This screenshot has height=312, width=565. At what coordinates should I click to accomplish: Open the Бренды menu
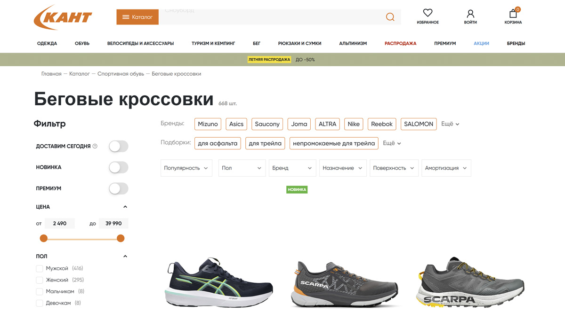(x=516, y=43)
